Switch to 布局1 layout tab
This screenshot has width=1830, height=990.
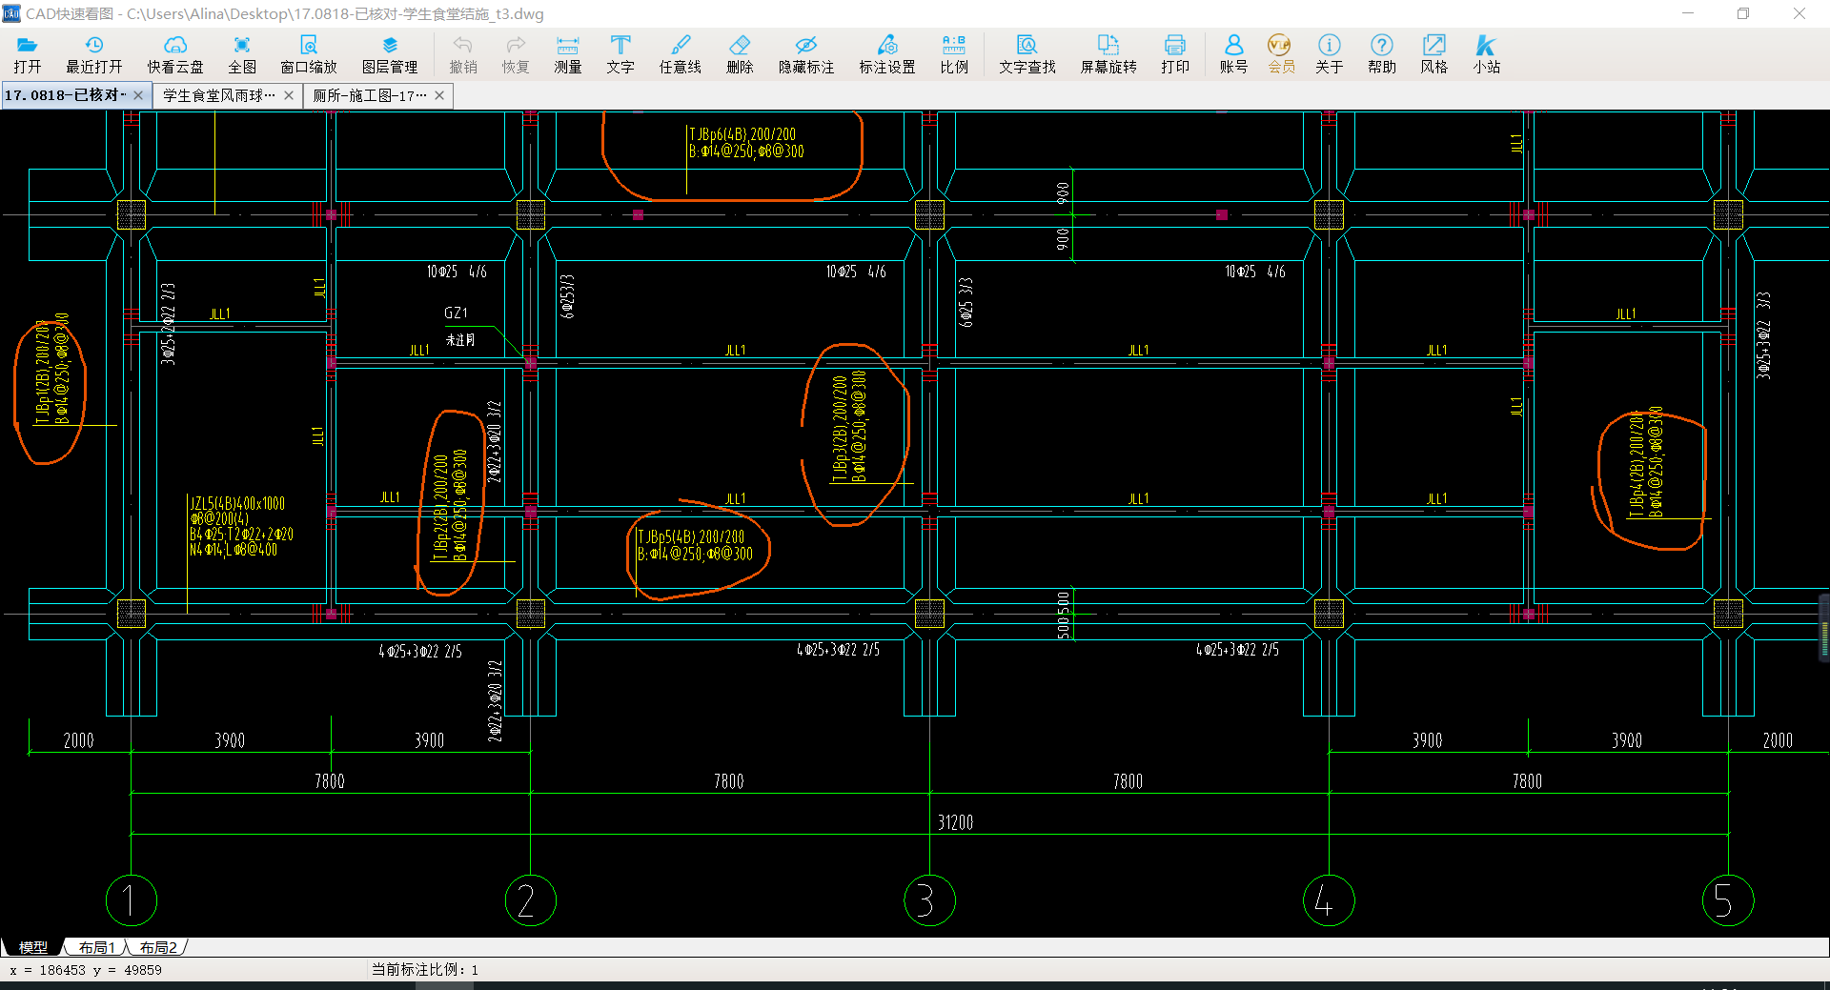96,947
